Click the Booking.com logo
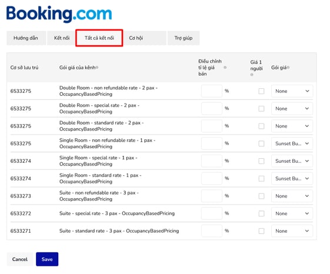This screenshot has height=274, width=330. [x=59, y=14]
